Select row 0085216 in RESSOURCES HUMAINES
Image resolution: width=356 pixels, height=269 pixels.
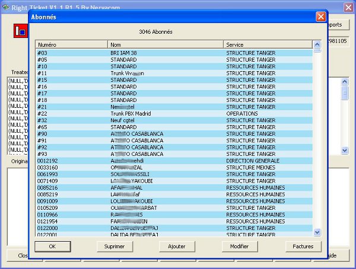pos(173,187)
